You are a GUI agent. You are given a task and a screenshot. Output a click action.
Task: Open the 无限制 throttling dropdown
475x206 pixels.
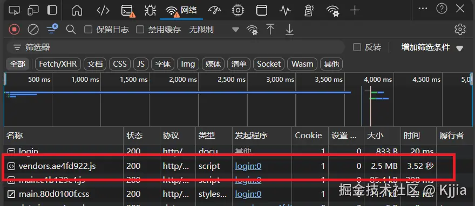coord(214,29)
